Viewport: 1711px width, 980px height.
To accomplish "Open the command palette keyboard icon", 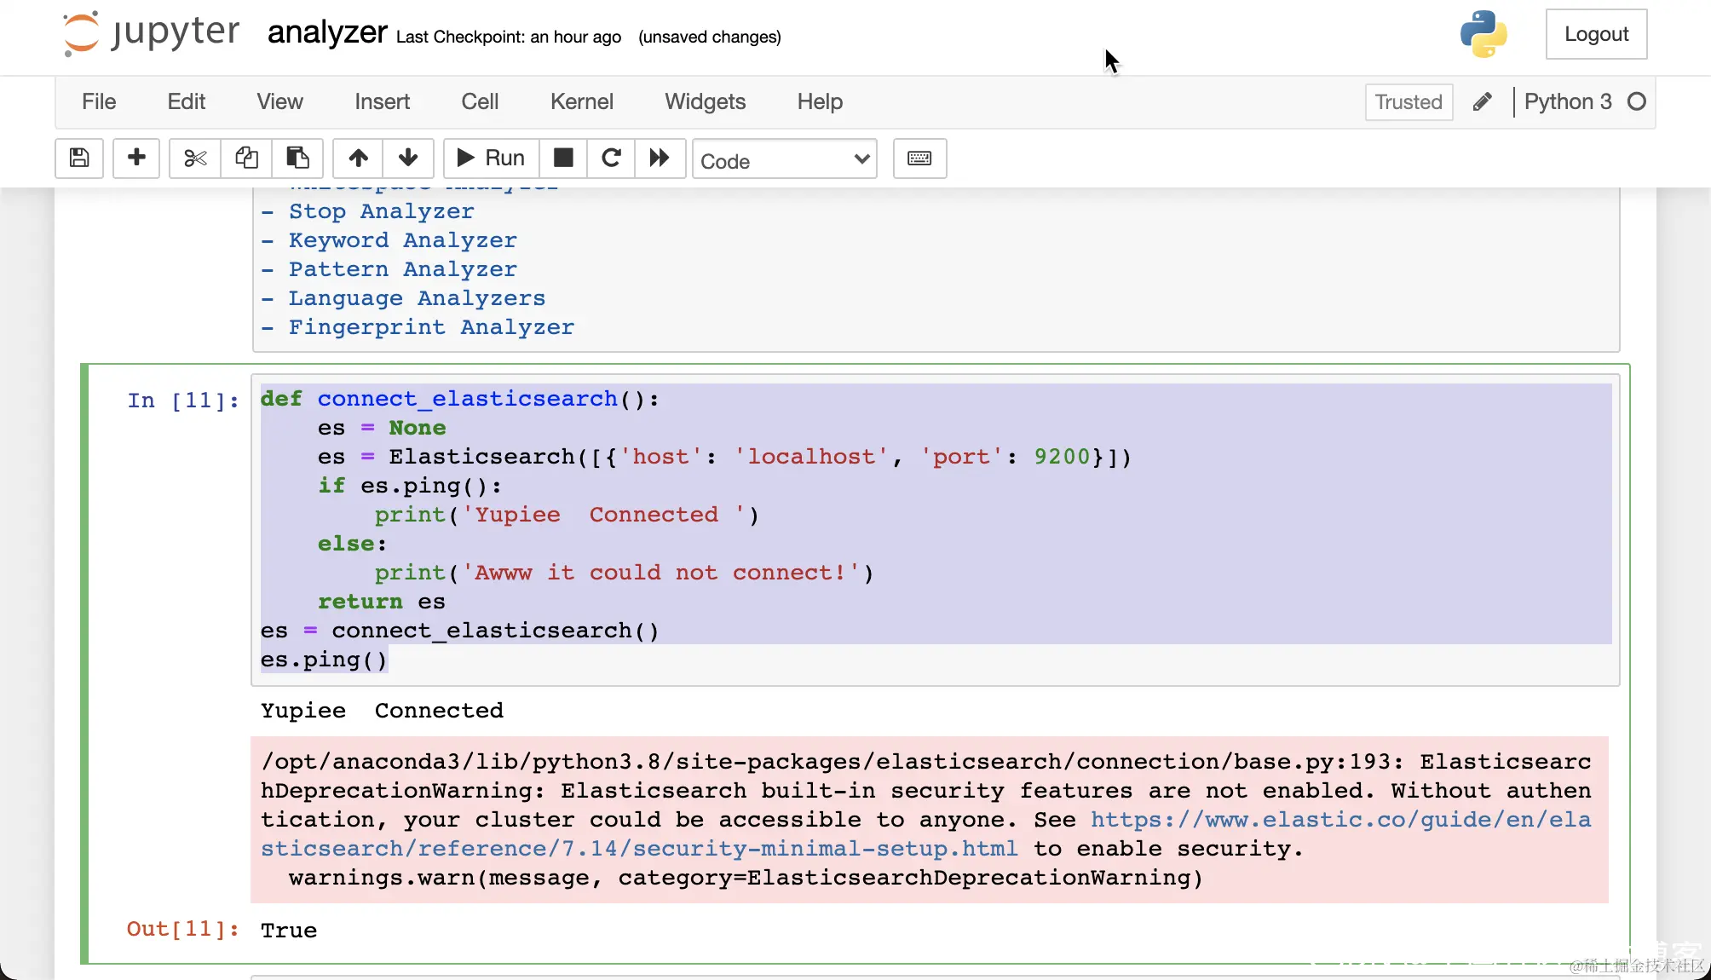I will 919,159.
